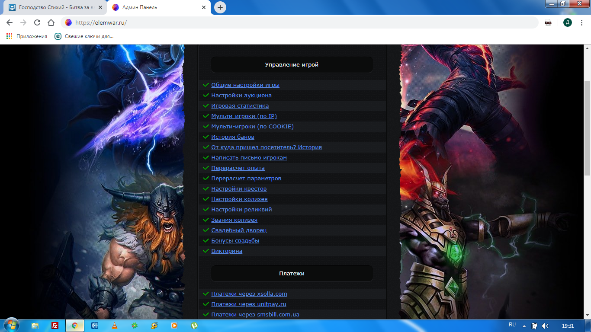Open Платежи через smsbill.com.ua

[x=255, y=315]
